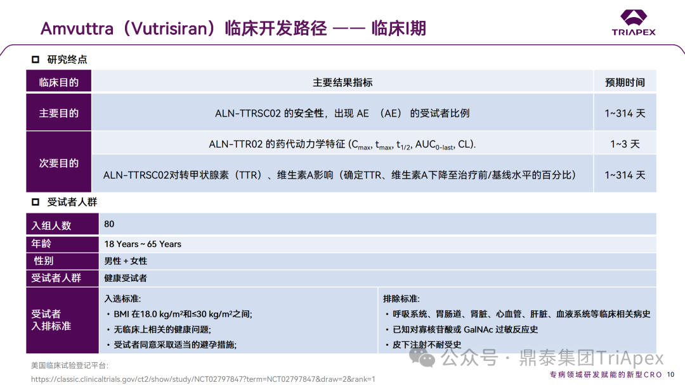Select the 次要目的 row label
Viewport: 685px width, 385px height.
[x=58, y=162]
